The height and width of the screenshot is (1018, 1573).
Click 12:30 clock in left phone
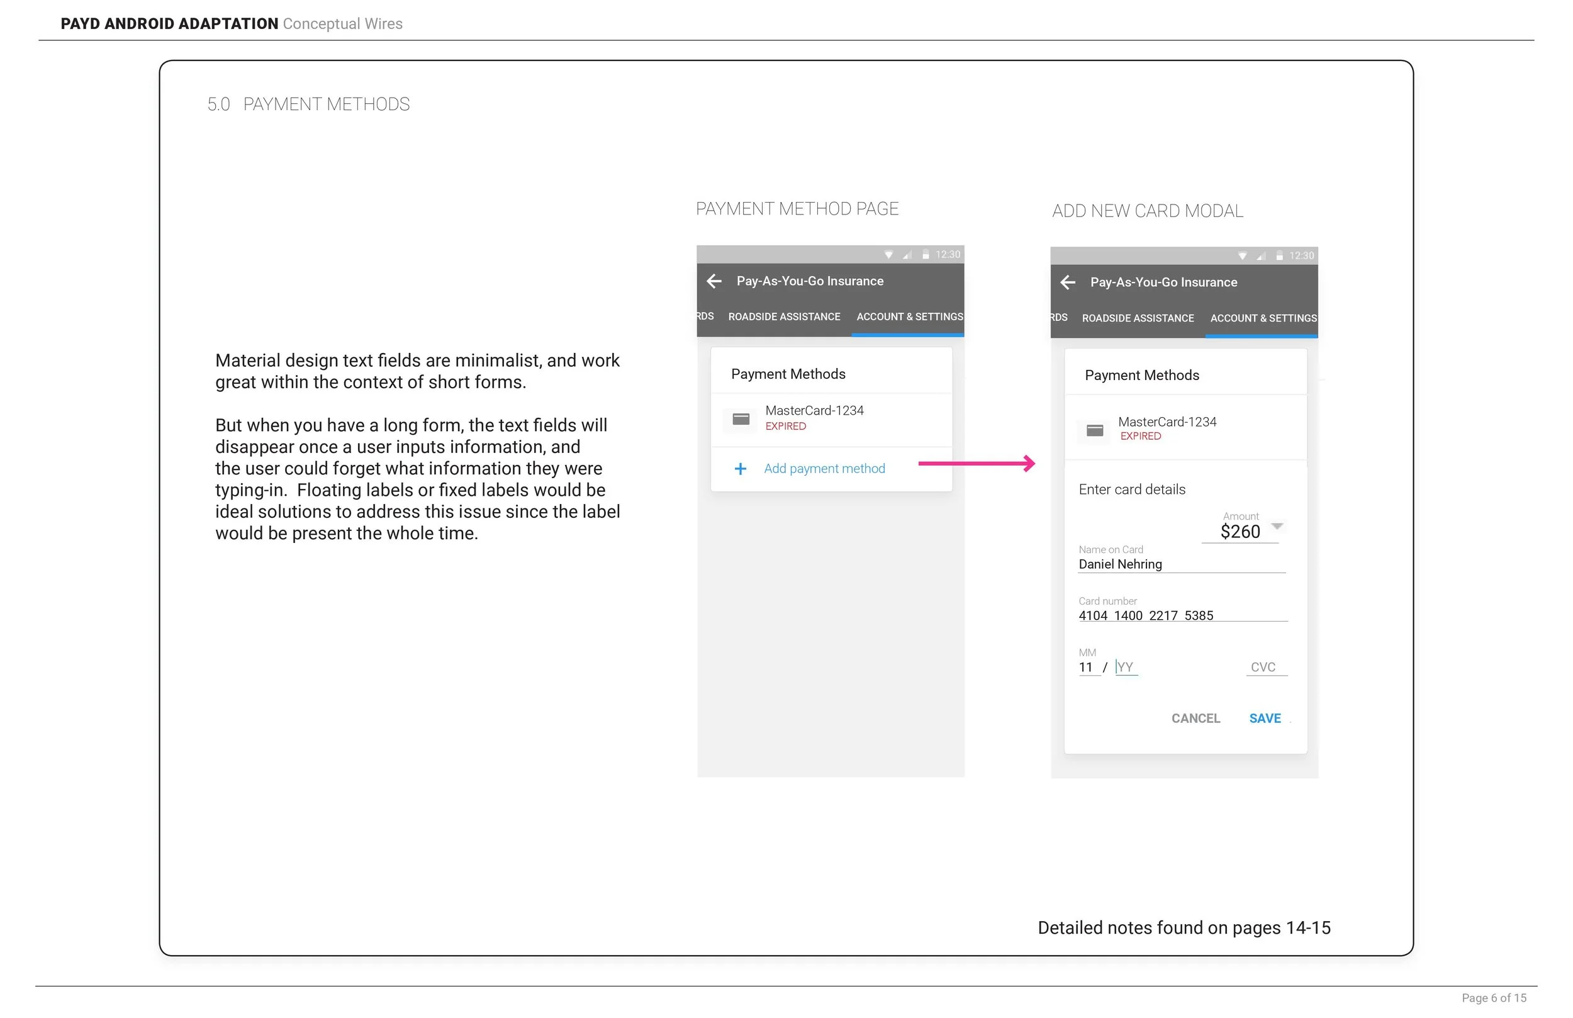(x=948, y=254)
